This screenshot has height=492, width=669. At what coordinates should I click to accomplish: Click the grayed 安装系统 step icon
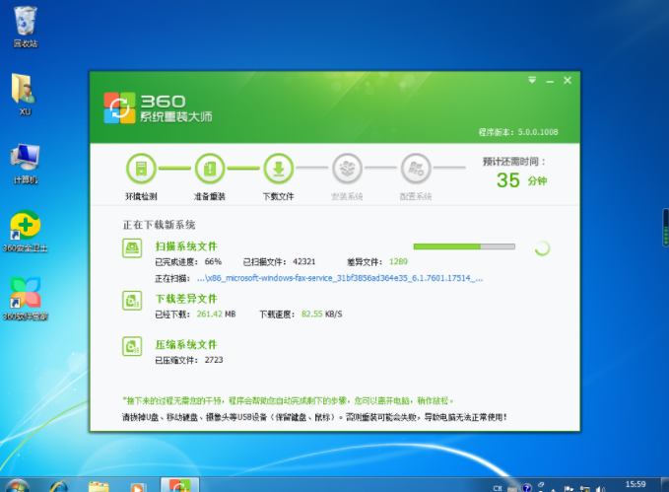347,169
